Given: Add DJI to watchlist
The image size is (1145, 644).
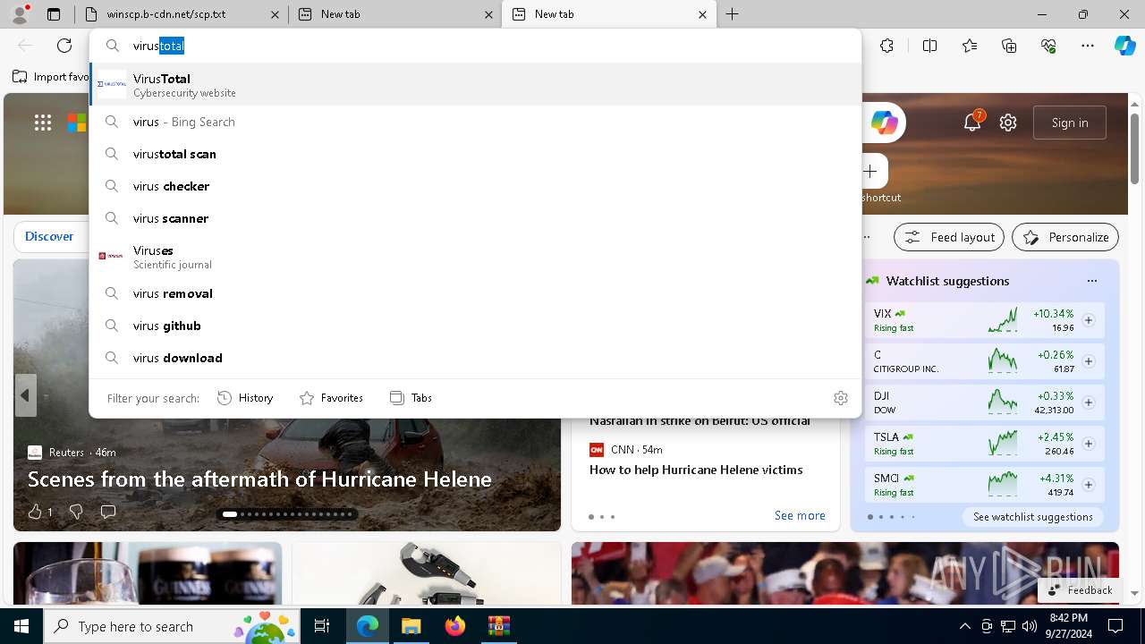Looking at the screenshot, I should (x=1089, y=402).
